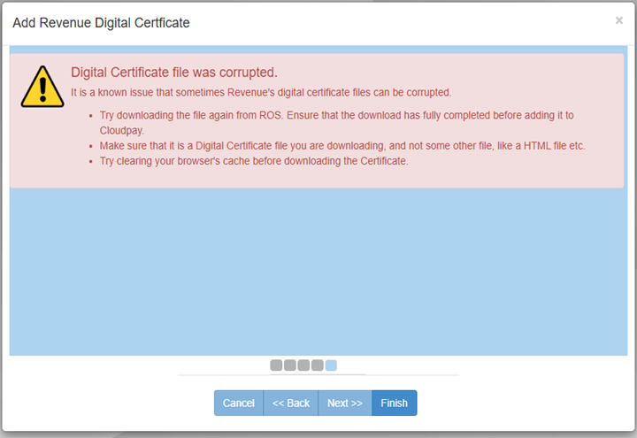Screen dimensions: 637x438
Task: Click the 'It is a known issue' sentence
Action: pos(261,92)
